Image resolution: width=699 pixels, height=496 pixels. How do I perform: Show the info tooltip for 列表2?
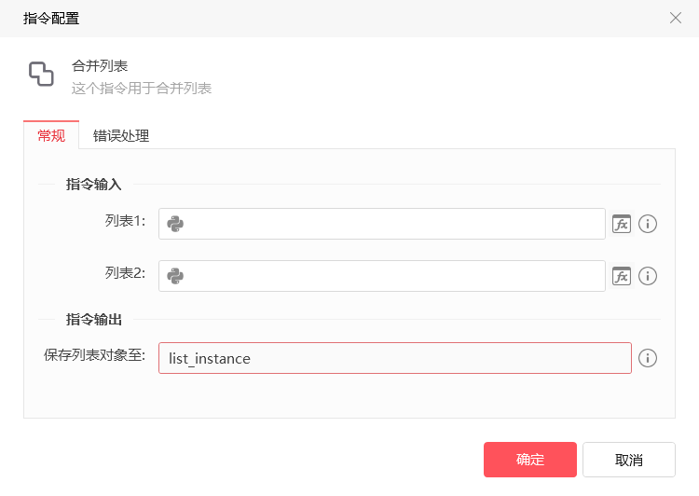(648, 276)
